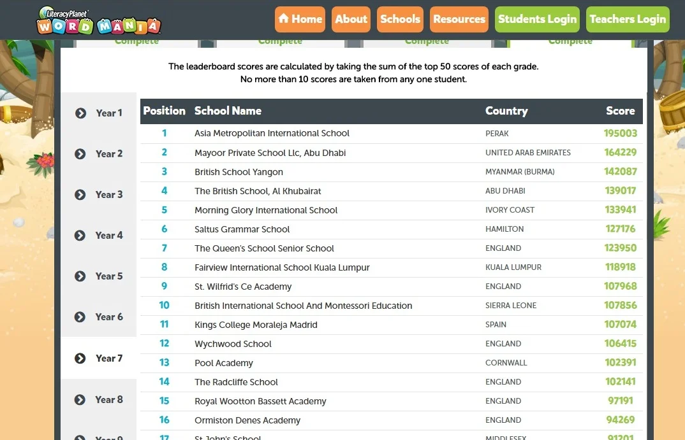The image size is (685, 440).
Task: Click the CORNWALL country cell
Action: [x=506, y=363]
